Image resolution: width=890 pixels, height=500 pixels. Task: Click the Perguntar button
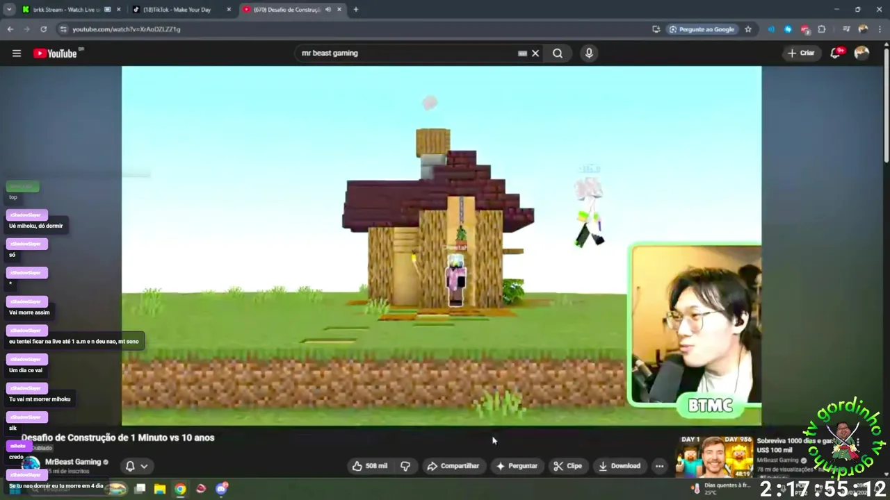tap(516, 466)
